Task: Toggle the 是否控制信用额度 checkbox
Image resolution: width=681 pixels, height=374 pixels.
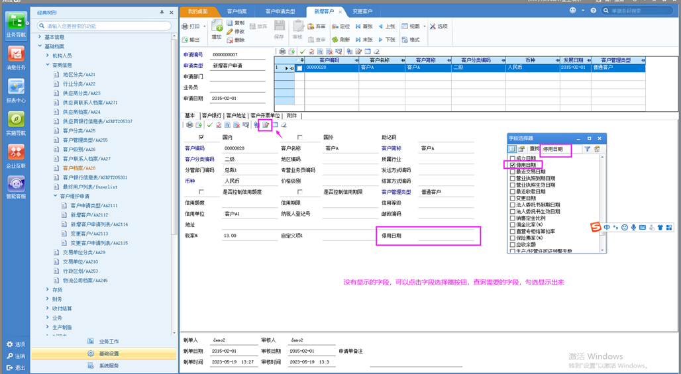Action: (201, 192)
